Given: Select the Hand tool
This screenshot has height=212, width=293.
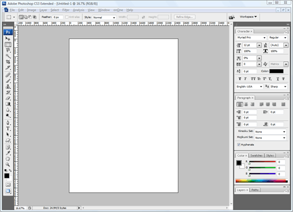Looking at the screenshot, I should coord(8,159).
